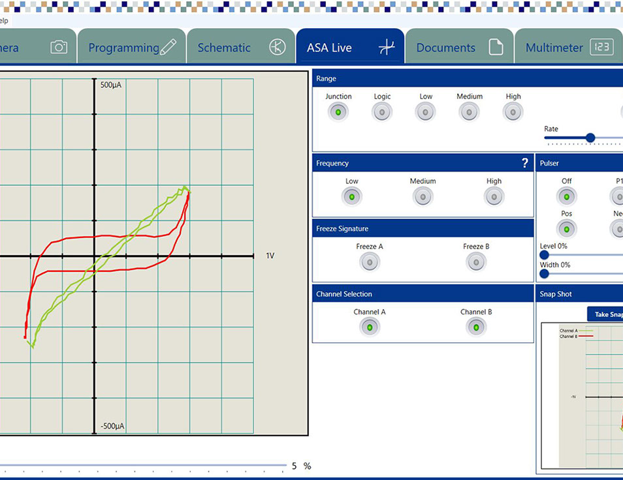Open the Frequency help question mark

[524, 163]
